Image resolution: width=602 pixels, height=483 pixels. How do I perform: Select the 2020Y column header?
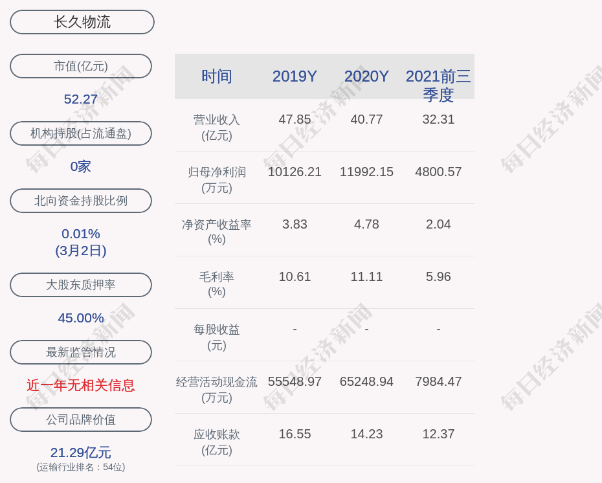tap(366, 76)
